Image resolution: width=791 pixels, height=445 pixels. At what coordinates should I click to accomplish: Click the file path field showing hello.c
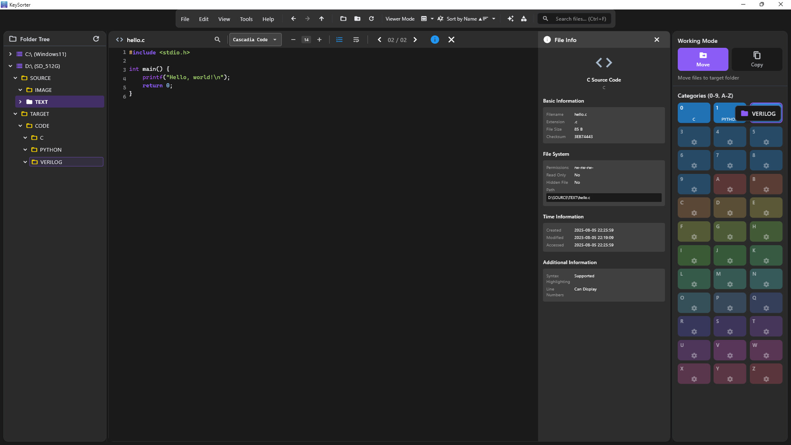click(x=604, y=198)
